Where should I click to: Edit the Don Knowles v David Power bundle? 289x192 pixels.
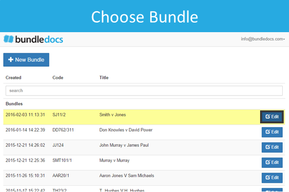click(x=272, y=132)
